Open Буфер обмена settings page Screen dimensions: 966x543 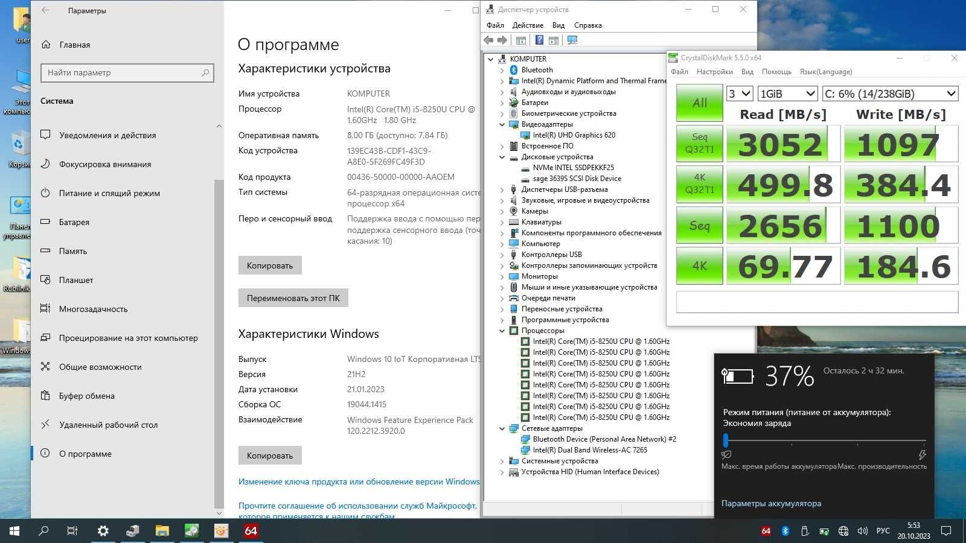[86, 396]
